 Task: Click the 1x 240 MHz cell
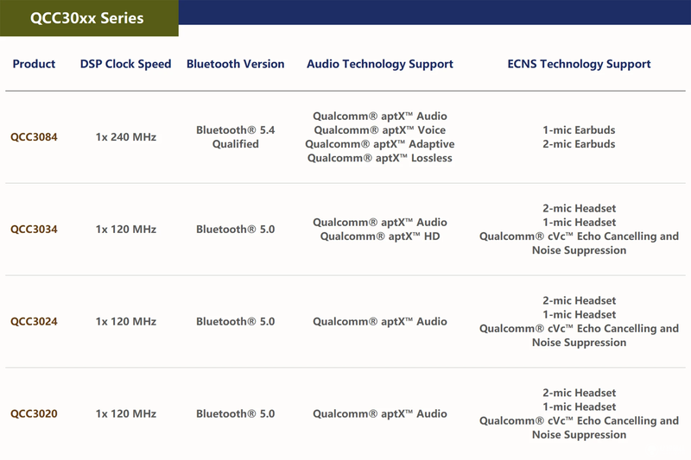pos(126,137)
